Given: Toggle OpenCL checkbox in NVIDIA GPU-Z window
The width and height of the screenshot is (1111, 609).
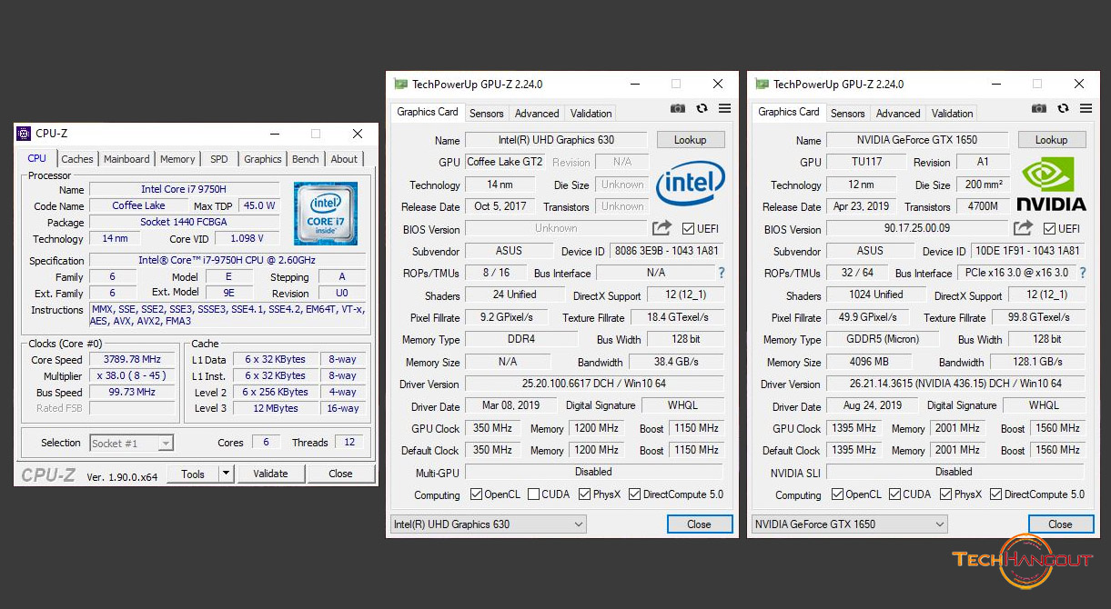Looking at the screenshot, I should pos(838,494).
